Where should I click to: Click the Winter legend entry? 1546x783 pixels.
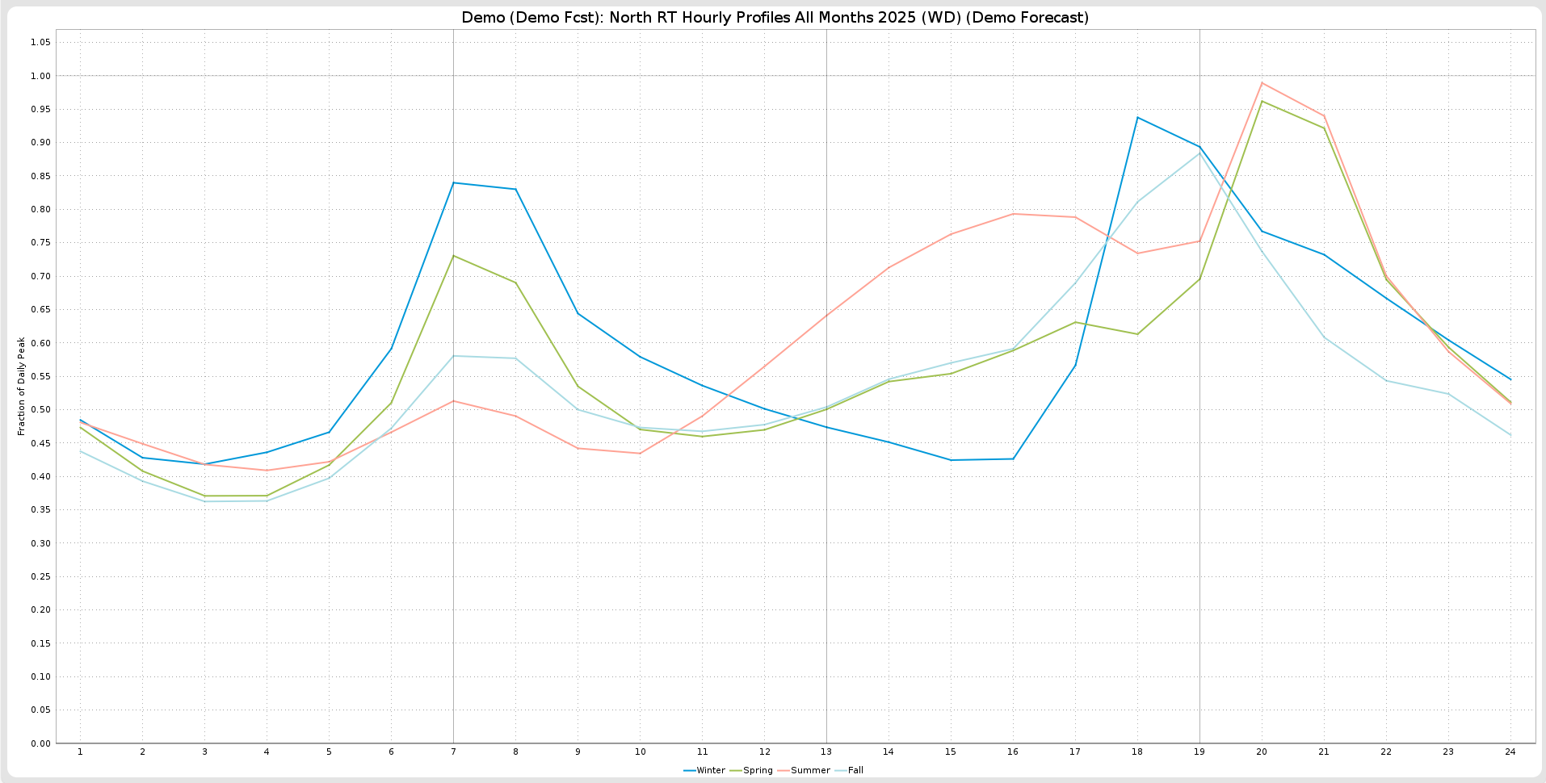pos(704,770)
